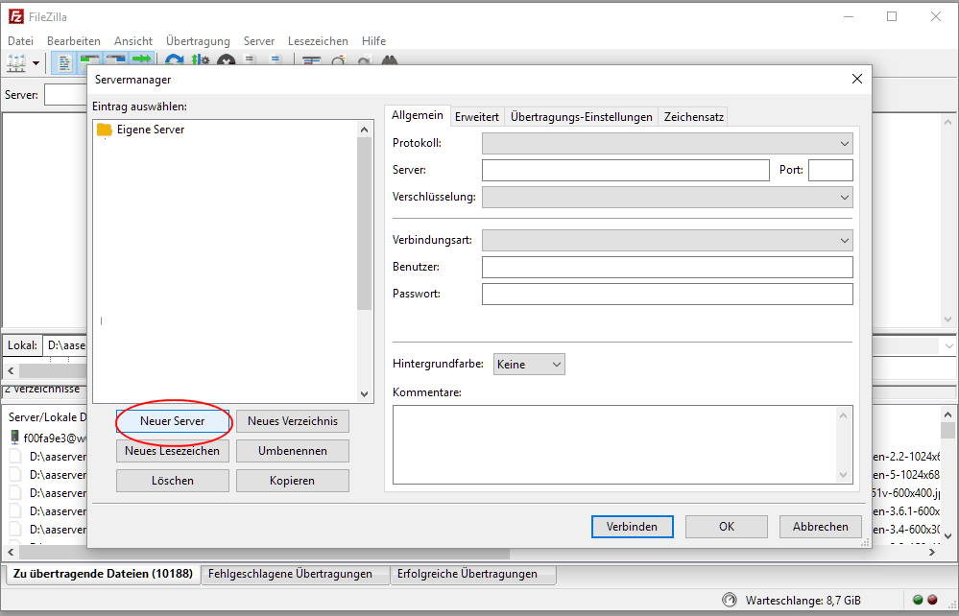Image resolution: width=959 pixels, height=616 pixels.
Task: Click the binoculars file search icon
Action: (x=390, y=61)
